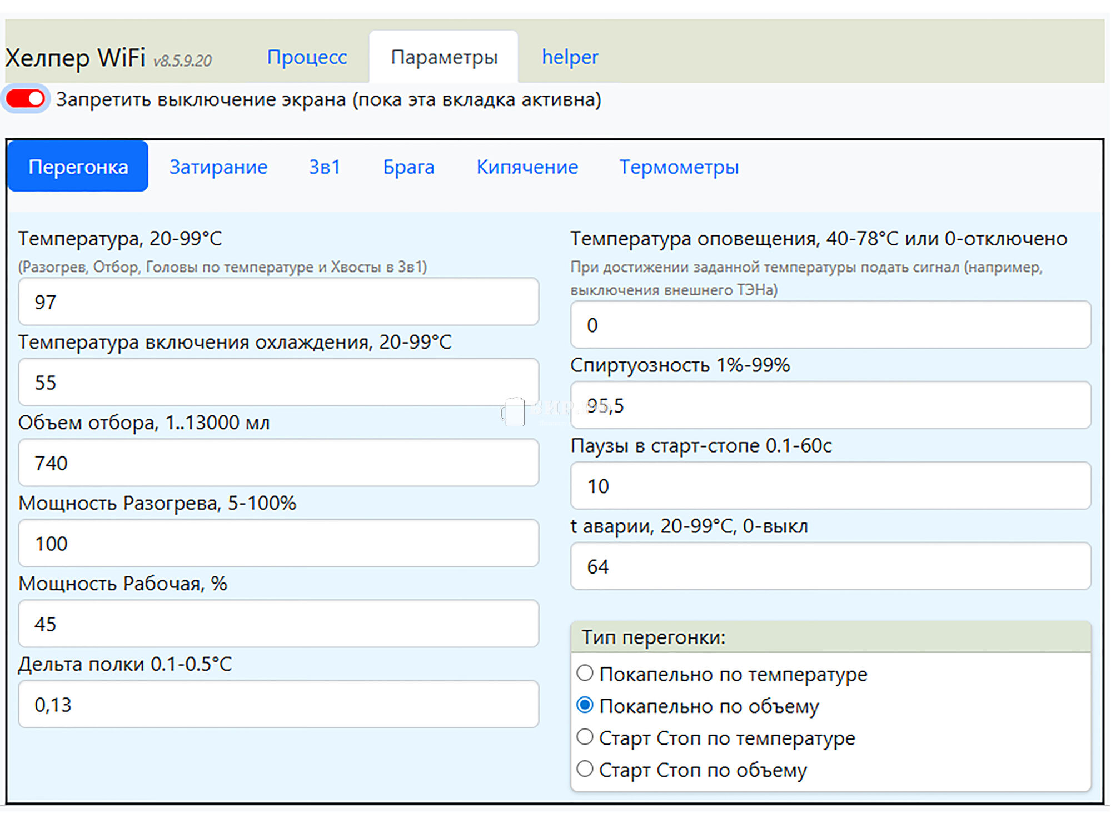
Task: Edit the Спиртуозность field showing 95,5
Action: (830, 406)
